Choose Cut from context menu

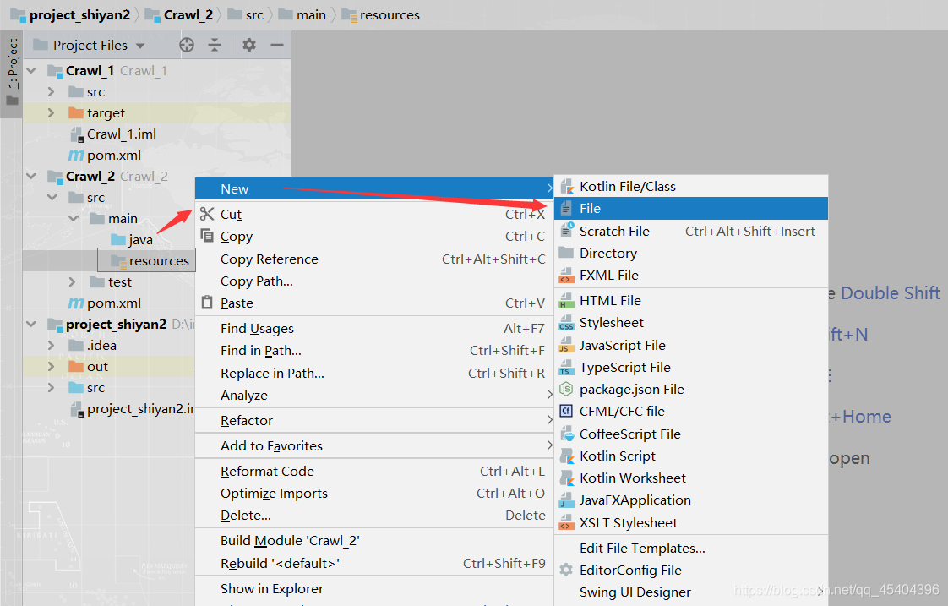coord(374,214)
